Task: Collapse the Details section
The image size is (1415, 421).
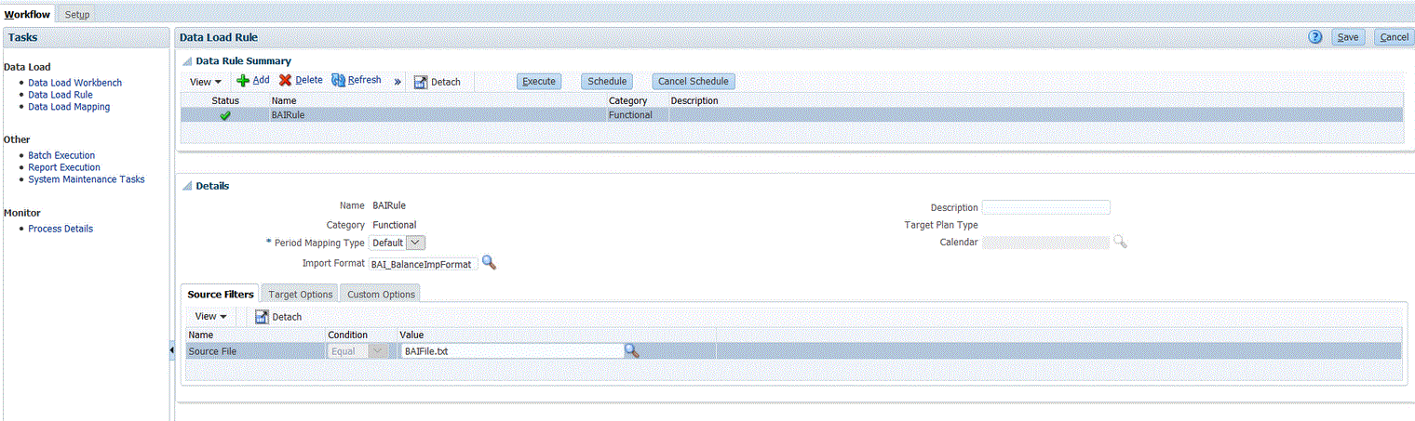Action: 186,186
